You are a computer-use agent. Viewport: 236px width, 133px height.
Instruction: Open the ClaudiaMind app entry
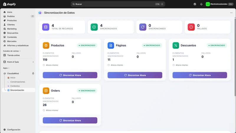[x=13, y=73]
